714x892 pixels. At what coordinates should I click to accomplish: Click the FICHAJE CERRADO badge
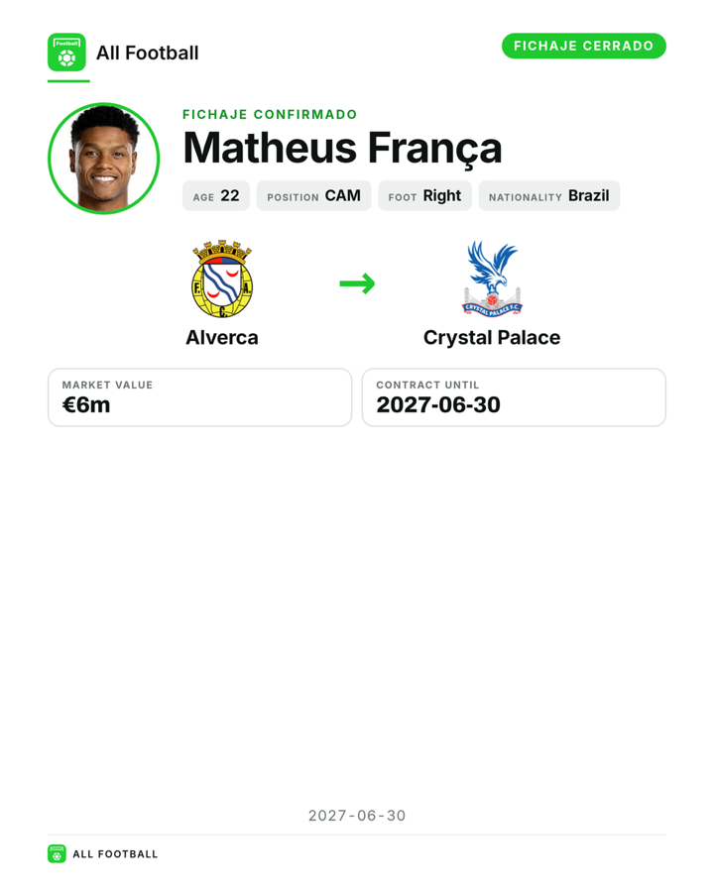(x=584, y=46)
